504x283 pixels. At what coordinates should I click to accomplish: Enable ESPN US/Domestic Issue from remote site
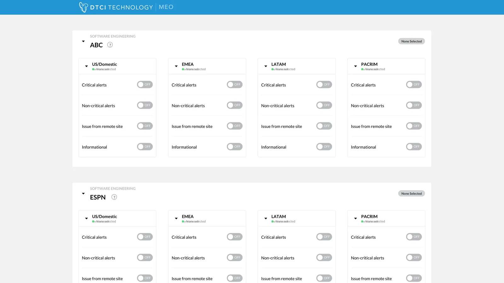[x=145, y=278]
